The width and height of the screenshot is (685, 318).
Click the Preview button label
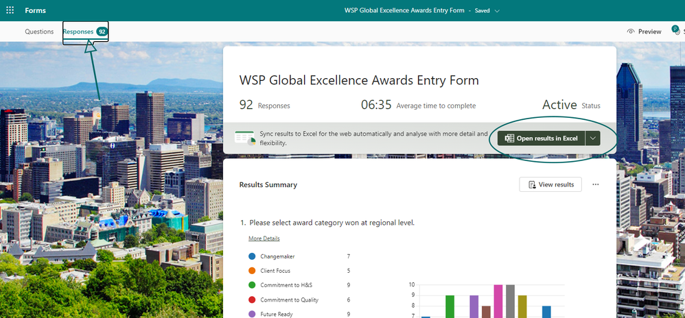point(649,32)
